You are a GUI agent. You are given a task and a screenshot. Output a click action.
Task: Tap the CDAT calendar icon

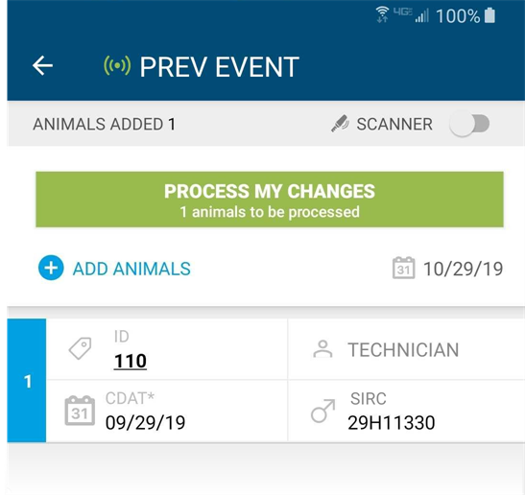click(x=80, y=411)
